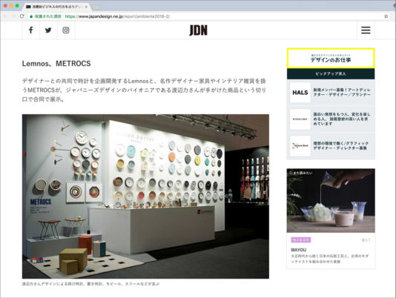Open the JDN Instagram icon
The image size is (396, 298).
pyautogui.click(x=66, y=30)
